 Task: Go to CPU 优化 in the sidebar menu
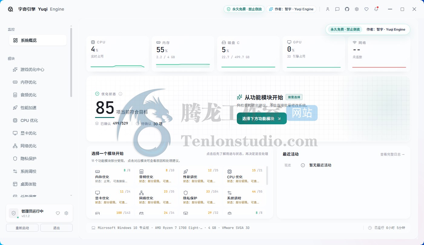(38, 120)
